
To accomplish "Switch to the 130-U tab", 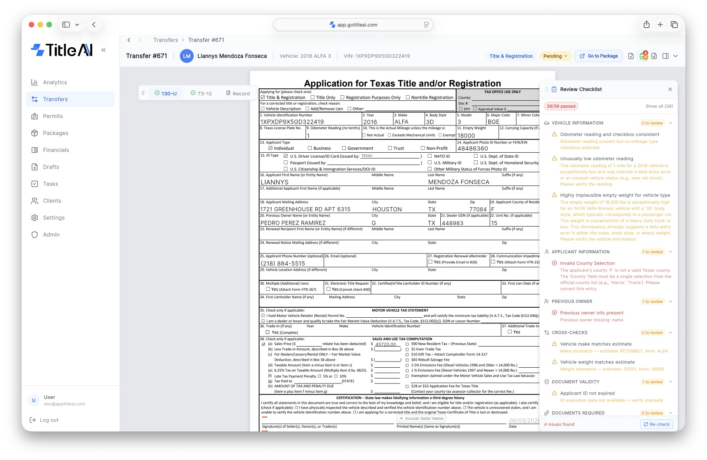I will (x=166, y=93).
